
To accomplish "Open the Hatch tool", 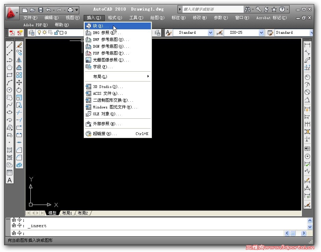I will 10,150.
